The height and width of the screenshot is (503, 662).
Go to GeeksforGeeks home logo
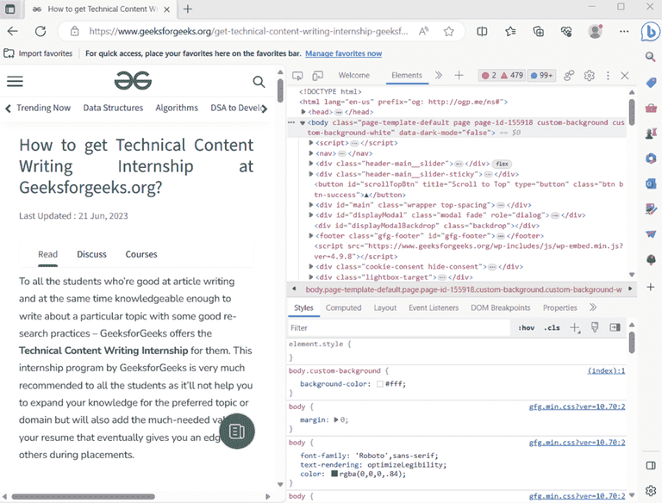coord(133,81)
